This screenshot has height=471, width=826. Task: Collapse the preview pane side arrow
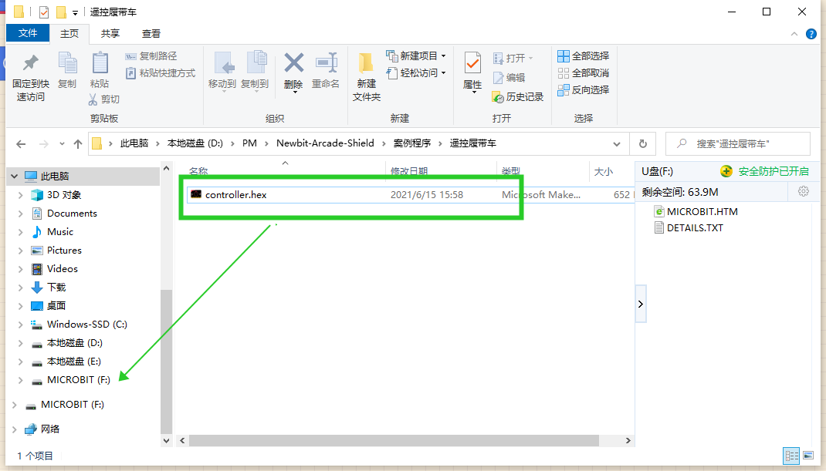click(640, 304)
